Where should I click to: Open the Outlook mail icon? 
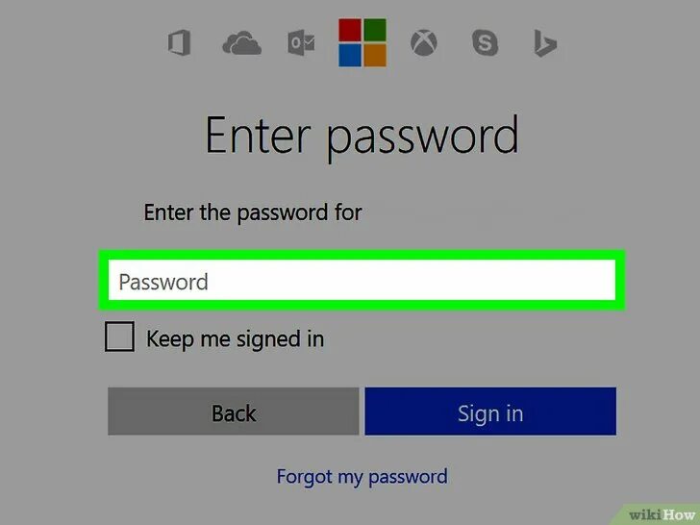301,43
